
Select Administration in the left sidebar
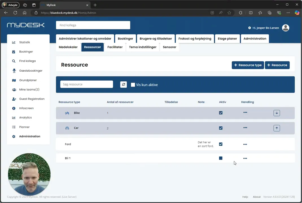coord(29,136)
